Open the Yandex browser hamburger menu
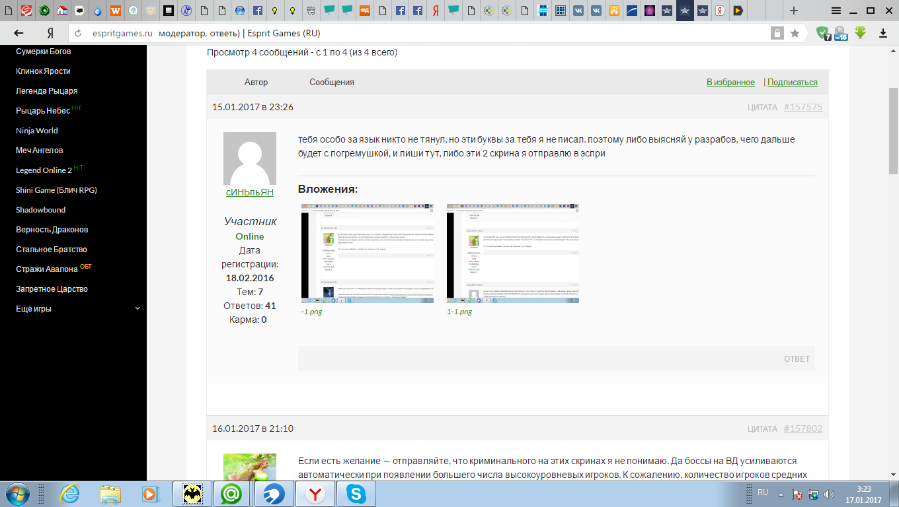 click(x=836, y=11)
